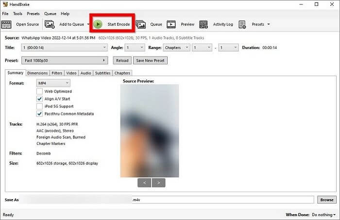Show next source preview image
340x220 pixels.
click(x=158, y=183)
